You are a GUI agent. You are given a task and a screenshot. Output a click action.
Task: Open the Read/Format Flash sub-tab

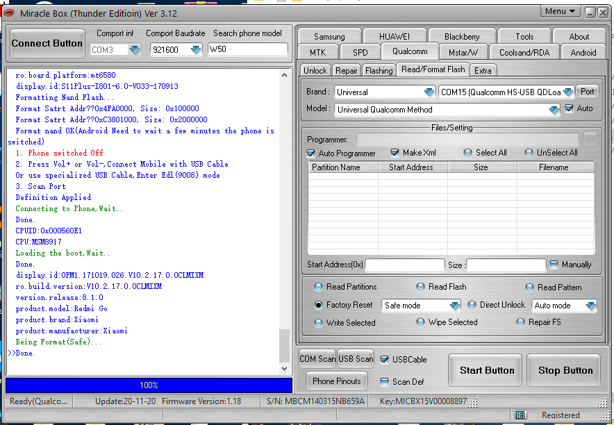click(x=433, y=69)
